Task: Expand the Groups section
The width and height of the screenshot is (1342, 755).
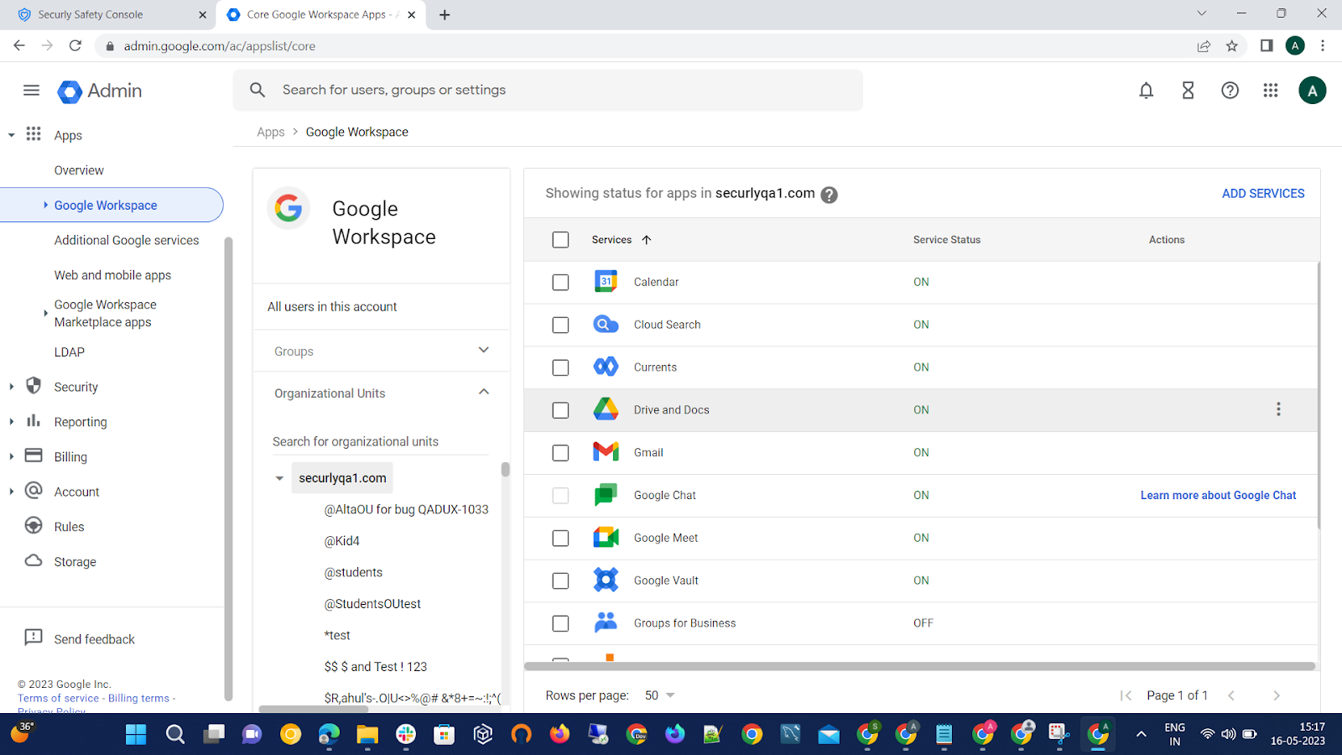Action: [483, 351]
